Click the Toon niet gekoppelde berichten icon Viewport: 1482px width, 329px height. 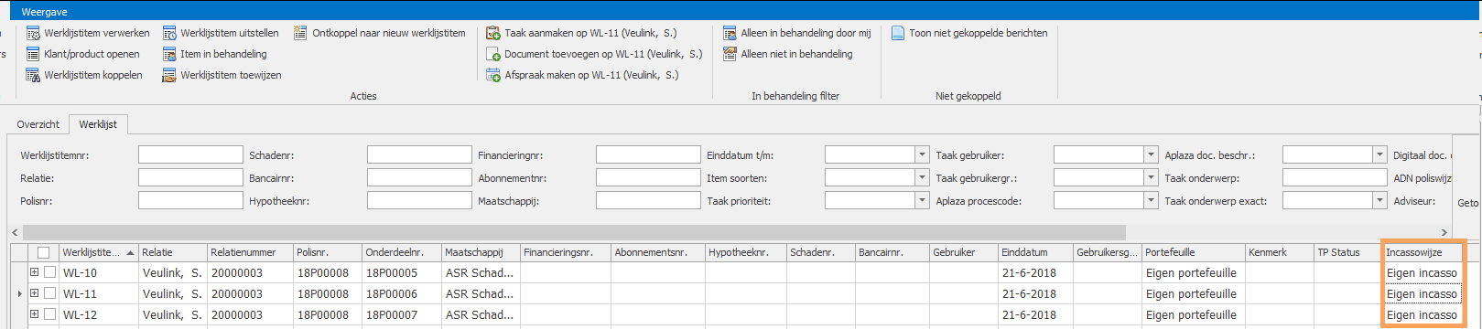pyautogui.click(x=898, y=33)
